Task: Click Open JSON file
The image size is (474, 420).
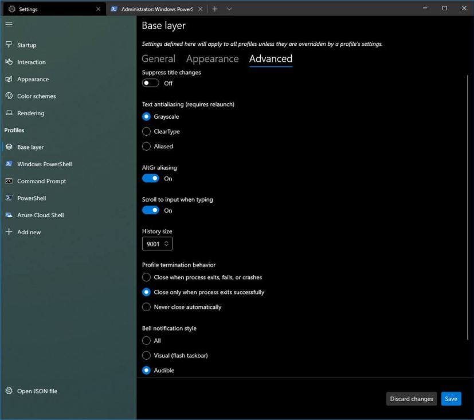Action: (68, 391)
